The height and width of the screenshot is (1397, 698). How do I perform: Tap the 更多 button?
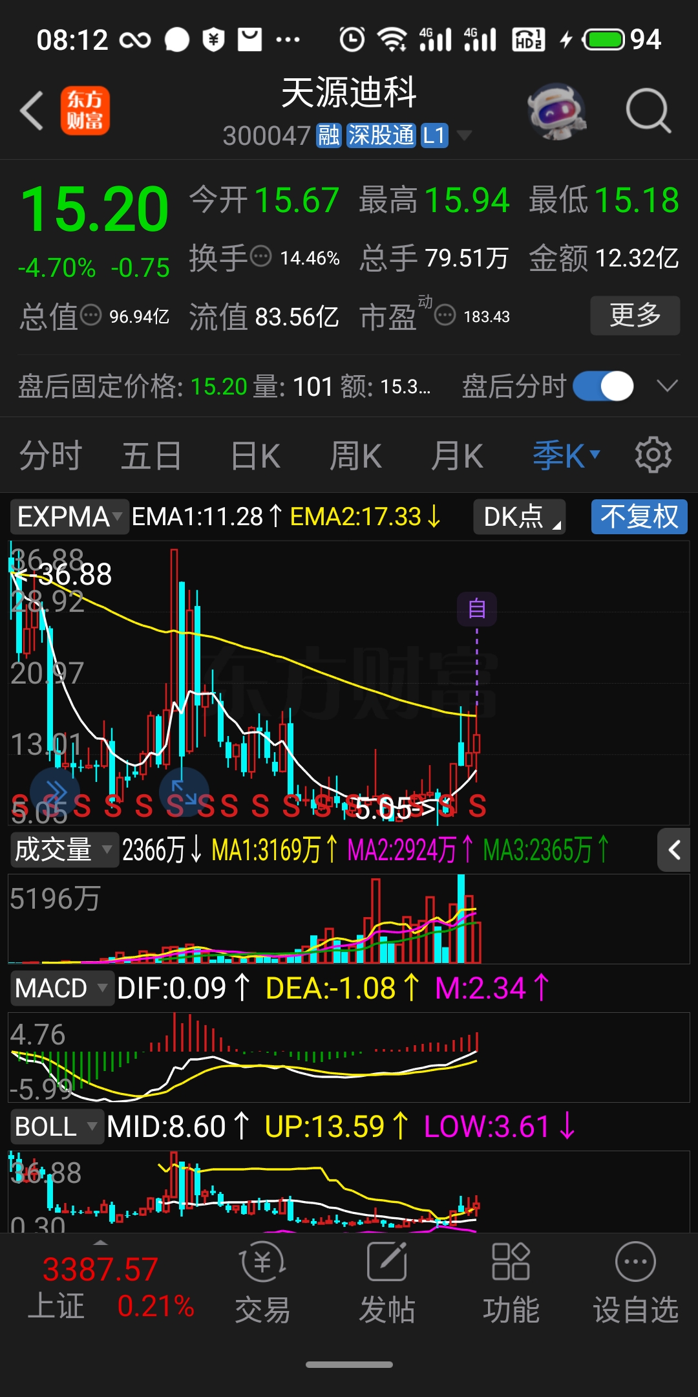(635, 316)
